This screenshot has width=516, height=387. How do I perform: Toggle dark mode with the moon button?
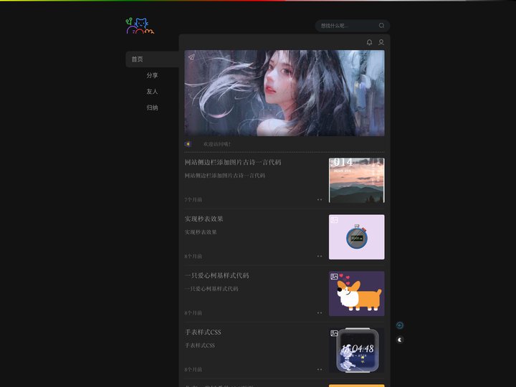(x=400, y=340)
